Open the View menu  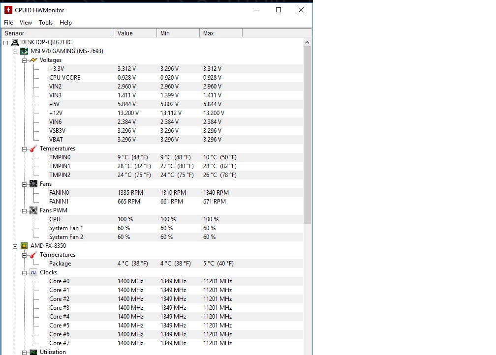tap(26, 23)
